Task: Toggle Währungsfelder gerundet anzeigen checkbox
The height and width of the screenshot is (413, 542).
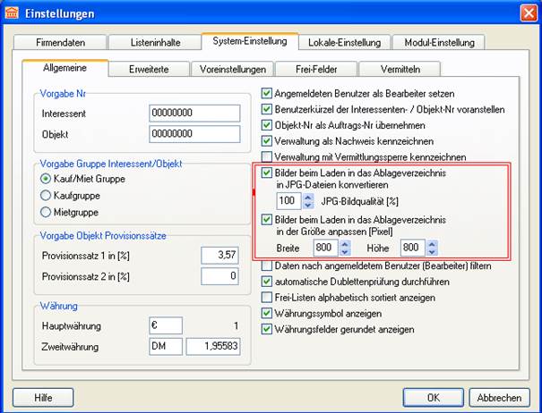Action: [266, 329]
